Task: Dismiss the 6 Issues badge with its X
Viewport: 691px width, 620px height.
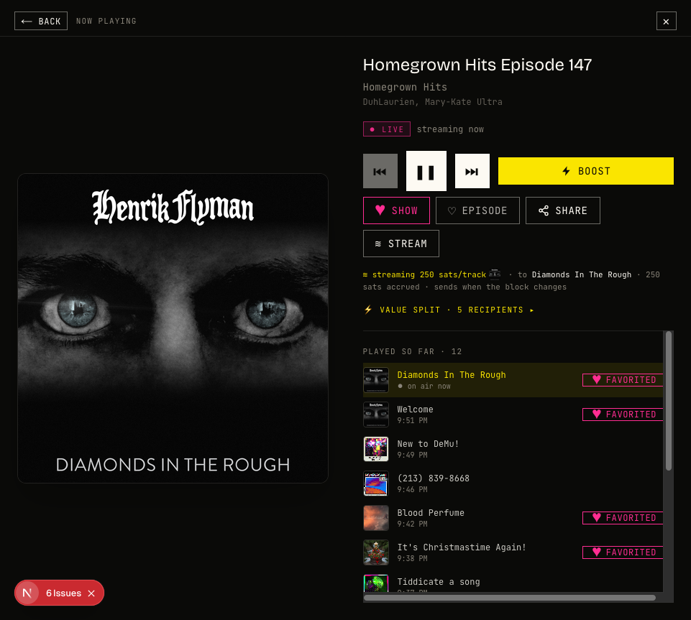Action: (91, 593)
